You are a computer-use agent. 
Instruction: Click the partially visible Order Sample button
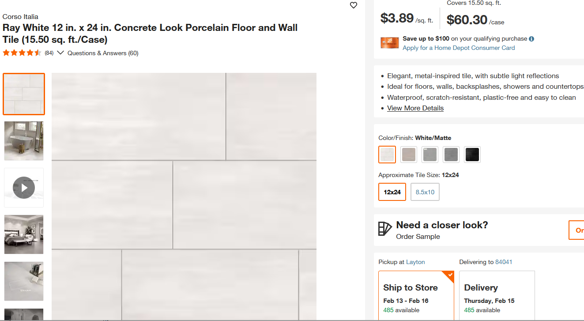click(576, 230)
